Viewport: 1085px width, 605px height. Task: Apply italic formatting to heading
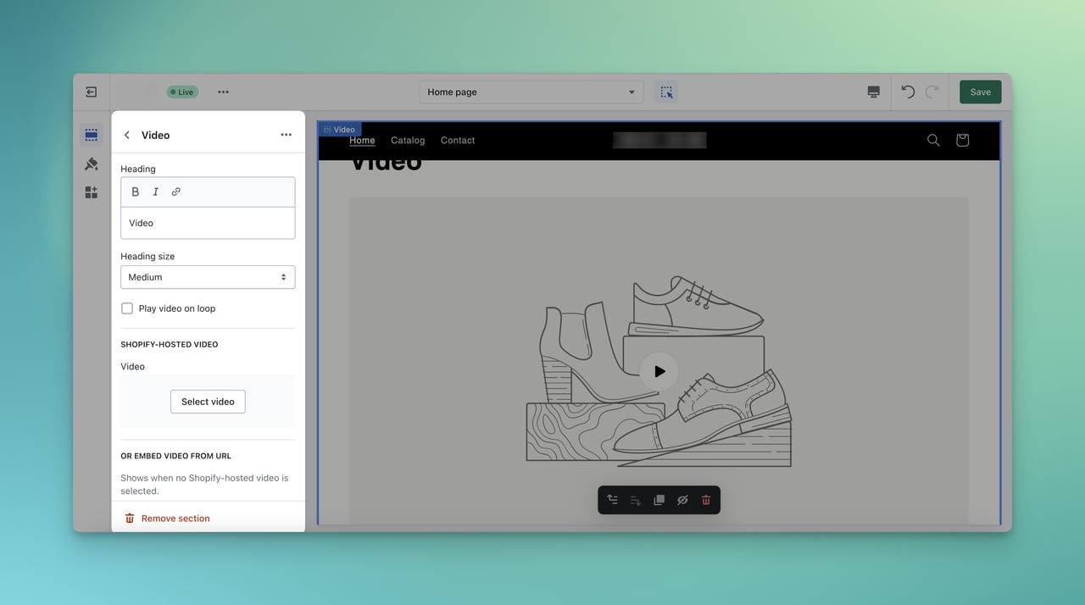pyautogui.click(x=155, y=191)
